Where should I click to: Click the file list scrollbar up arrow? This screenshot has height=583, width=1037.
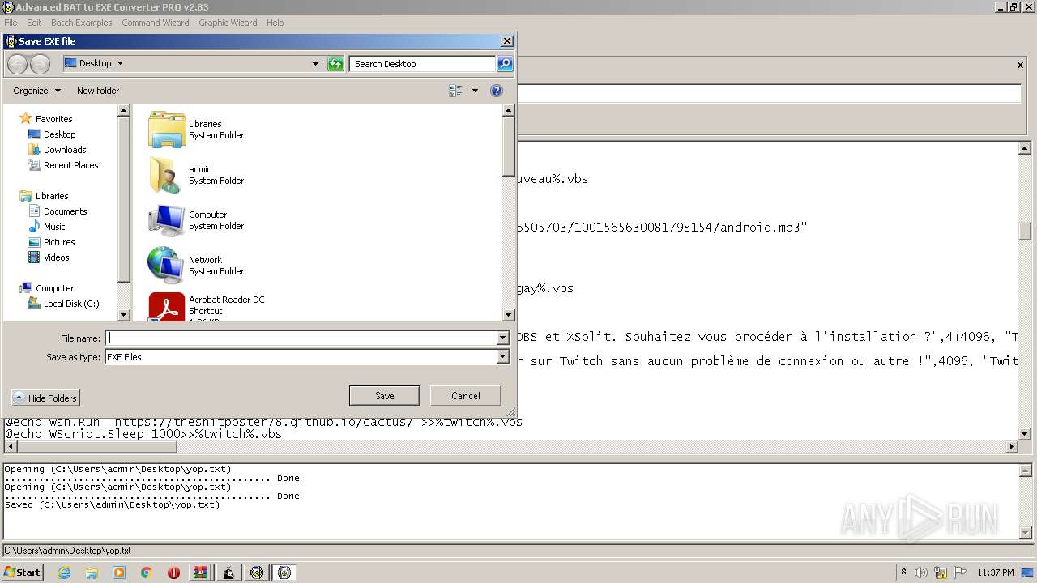click(509, 110)
